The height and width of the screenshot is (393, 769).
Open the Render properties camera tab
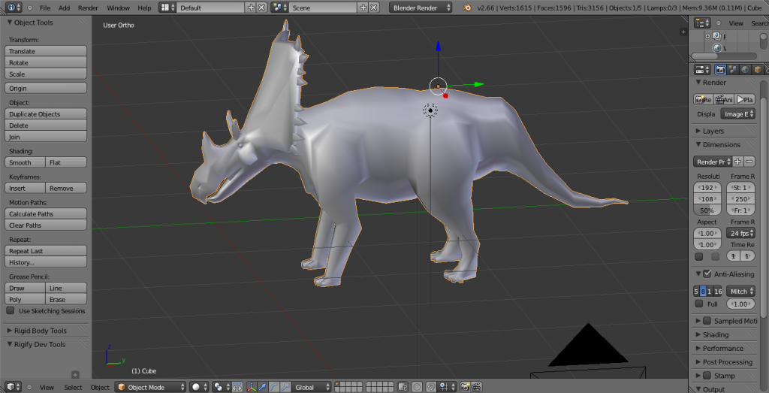pos(720,69)
